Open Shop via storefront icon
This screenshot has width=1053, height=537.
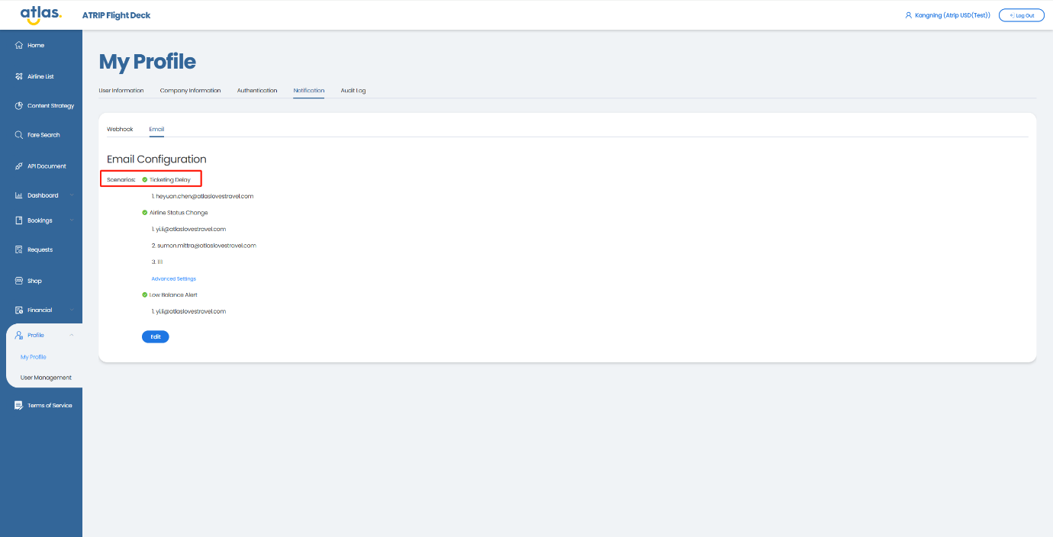click(19, 281)
